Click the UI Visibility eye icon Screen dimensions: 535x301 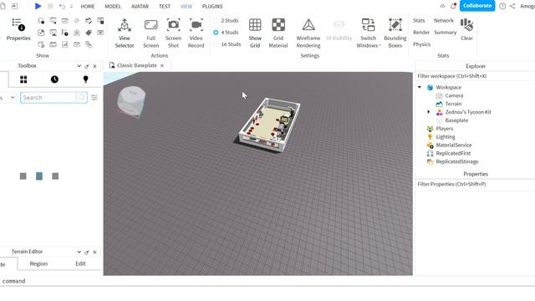339,24
